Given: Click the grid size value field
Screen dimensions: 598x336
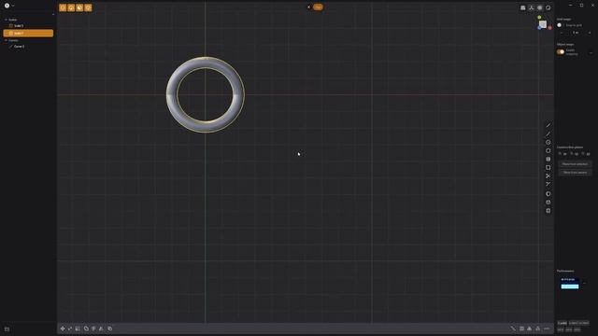Looking at the screenshot, I should pos(576,33).
